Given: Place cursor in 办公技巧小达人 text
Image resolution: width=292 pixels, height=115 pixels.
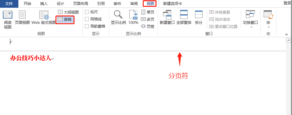Looking at the screenshot, I should point(30,58).
